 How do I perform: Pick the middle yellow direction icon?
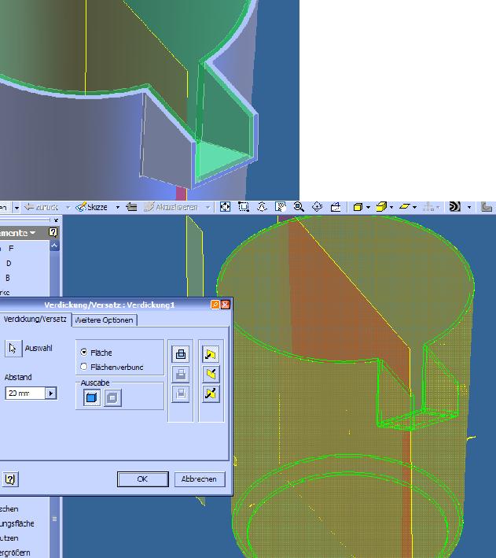(x=210, y=375)
